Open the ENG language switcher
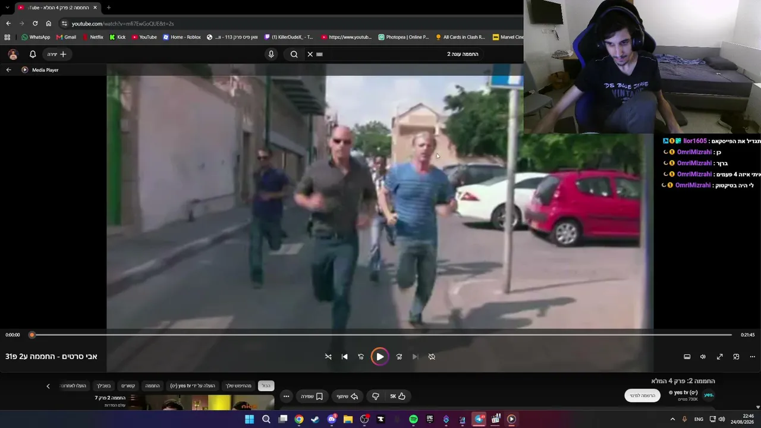The image size is (761, 428). [x=699, y=419]
